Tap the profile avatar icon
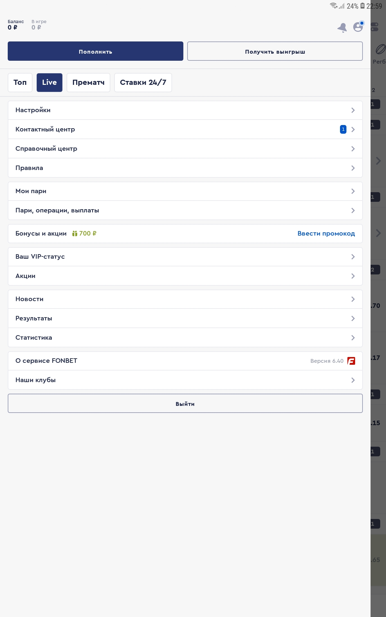The height and width of the screenshot is (617, 386). (x=358, y=27)
